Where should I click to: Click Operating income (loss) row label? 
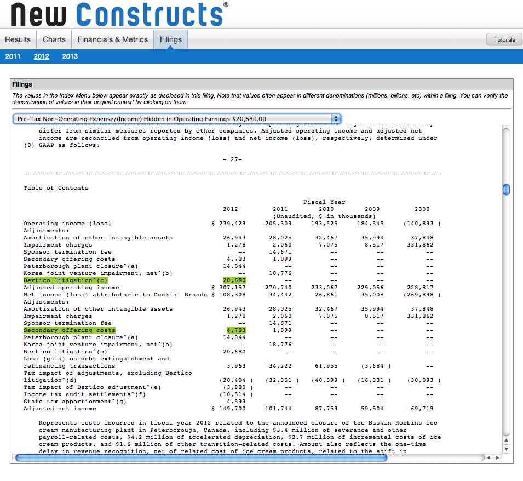point(67,224)
